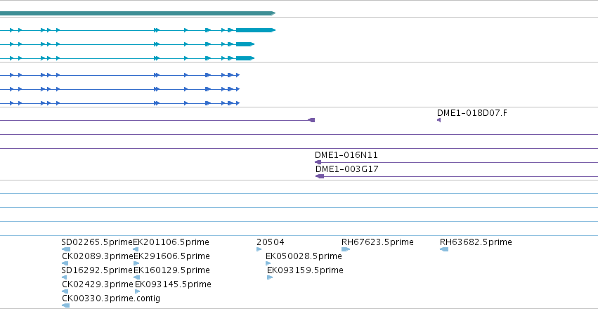Click the longest cyan transcript's thick terminal exon
The image size is (598, 309).
coord(256,30)
